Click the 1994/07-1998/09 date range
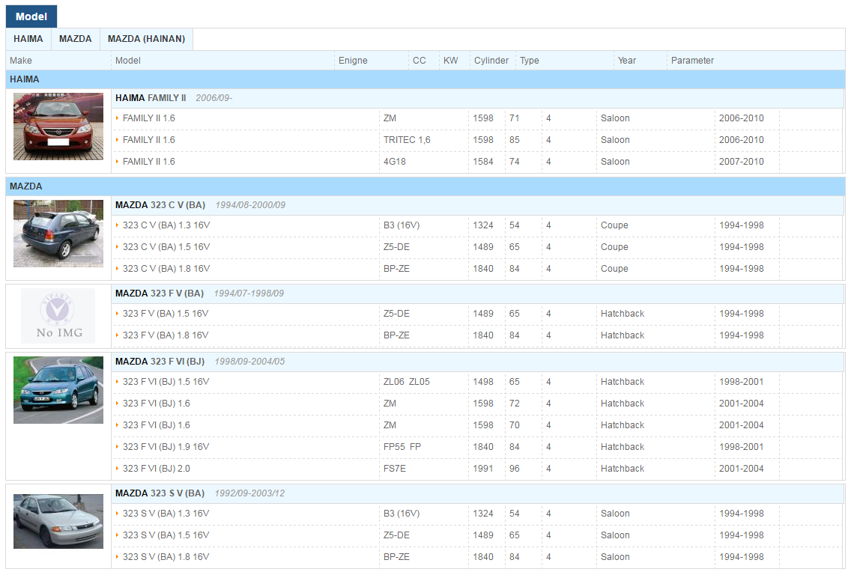 point(249,293)
